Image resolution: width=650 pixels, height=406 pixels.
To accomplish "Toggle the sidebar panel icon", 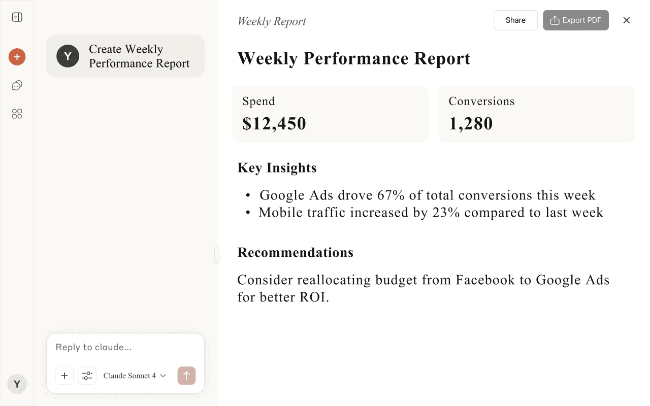I will pos(17,17).
